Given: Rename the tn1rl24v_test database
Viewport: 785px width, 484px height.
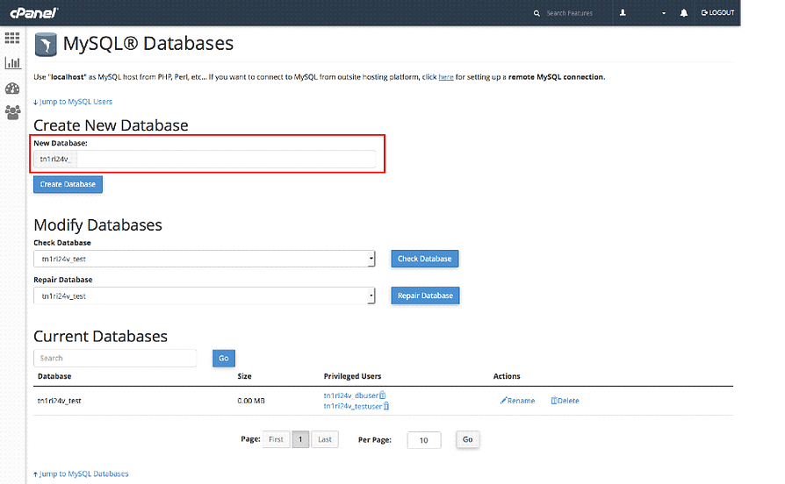Looking at the screenshot, I should tap(517, 401).
